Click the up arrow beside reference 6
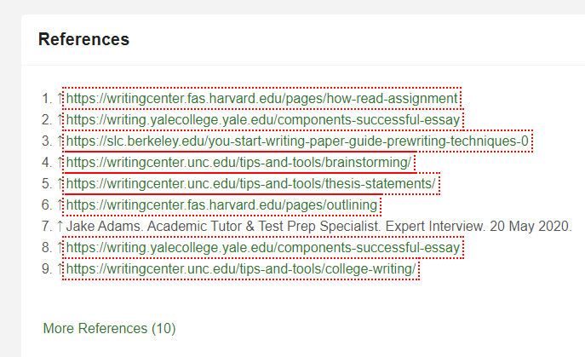585x357 pixels. [60, 205]
